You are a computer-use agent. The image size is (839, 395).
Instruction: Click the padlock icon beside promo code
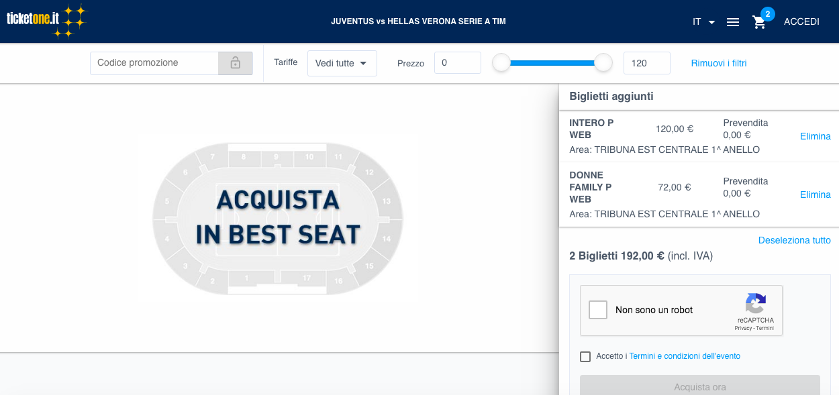236,63
